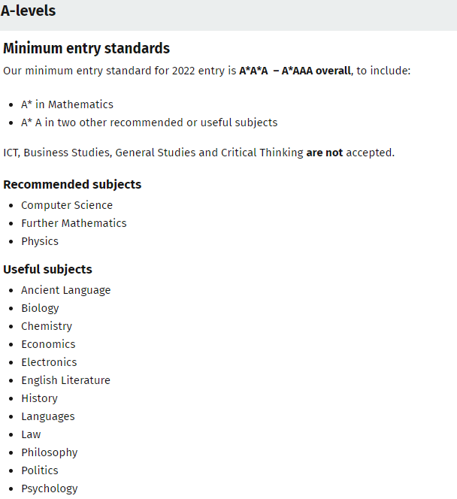
Task: Click the Chemistry list item
Action: click(47, 326)
